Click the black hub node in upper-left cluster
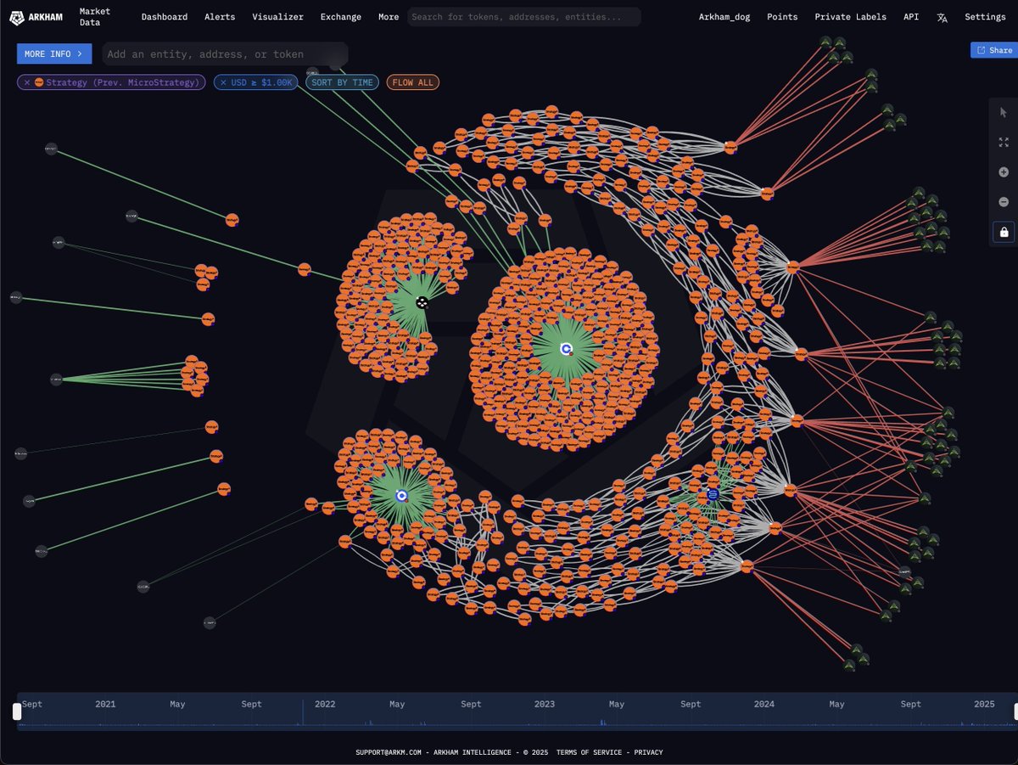Viewport: 1018px width, 765px height. [x=422, y=302]
